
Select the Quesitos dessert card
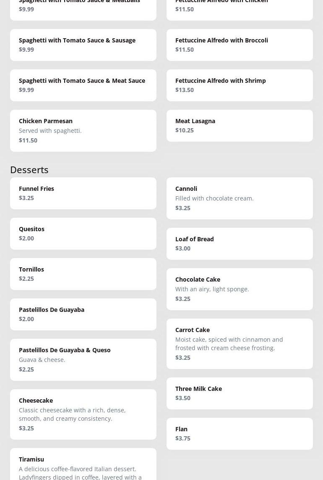pyautogui.click(x=83, y=234)
